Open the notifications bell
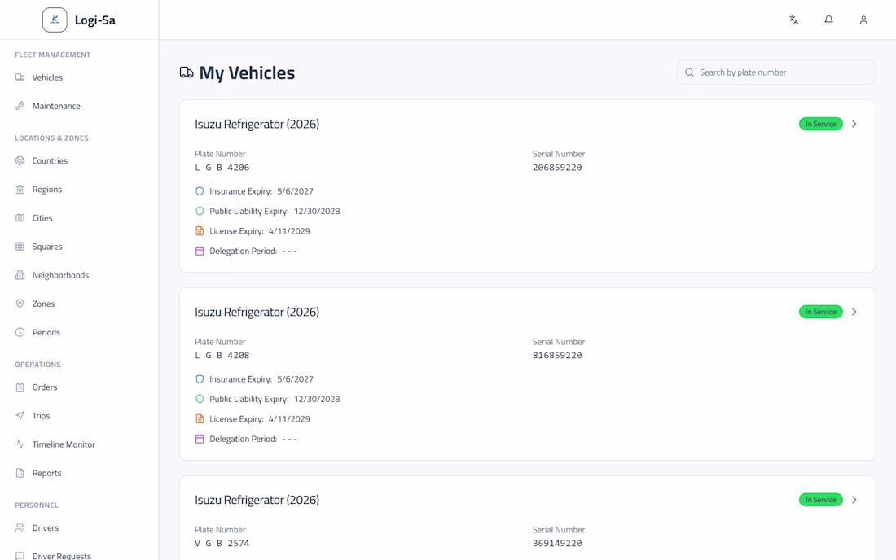The height and width of the screenshot is (560, 896). pyautogui.click(x=828, y=20)
